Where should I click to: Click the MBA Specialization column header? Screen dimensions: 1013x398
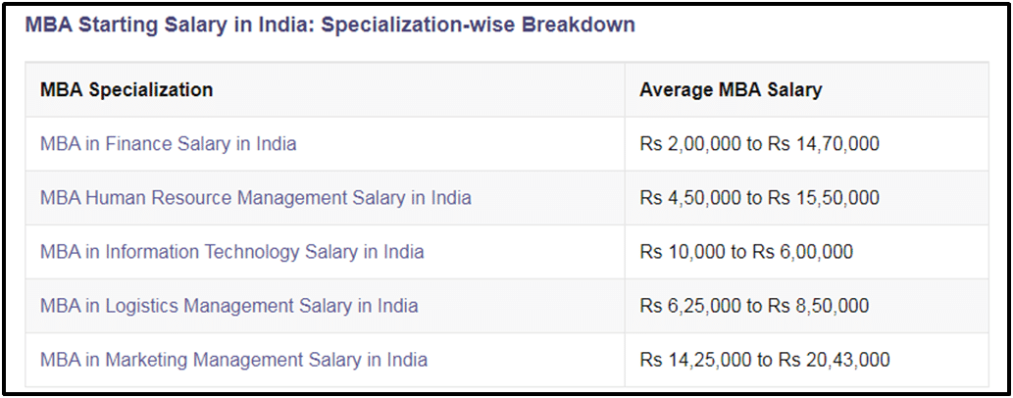point(127,90)
